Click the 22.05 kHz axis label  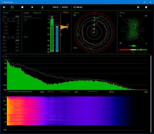click(x=42, y=92)
